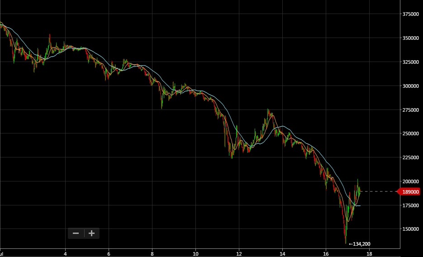The image size is (423, 257).
Task: Click date label 8 on time axis
Action: 152,254
